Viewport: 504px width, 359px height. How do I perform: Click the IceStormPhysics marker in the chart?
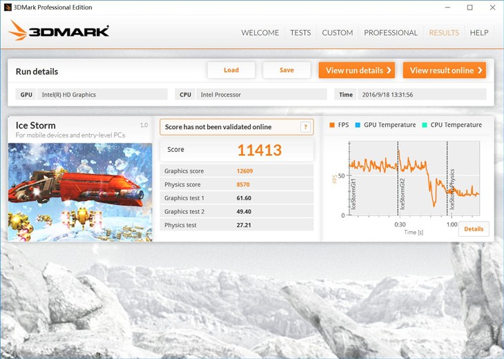(x=452, y=189)
